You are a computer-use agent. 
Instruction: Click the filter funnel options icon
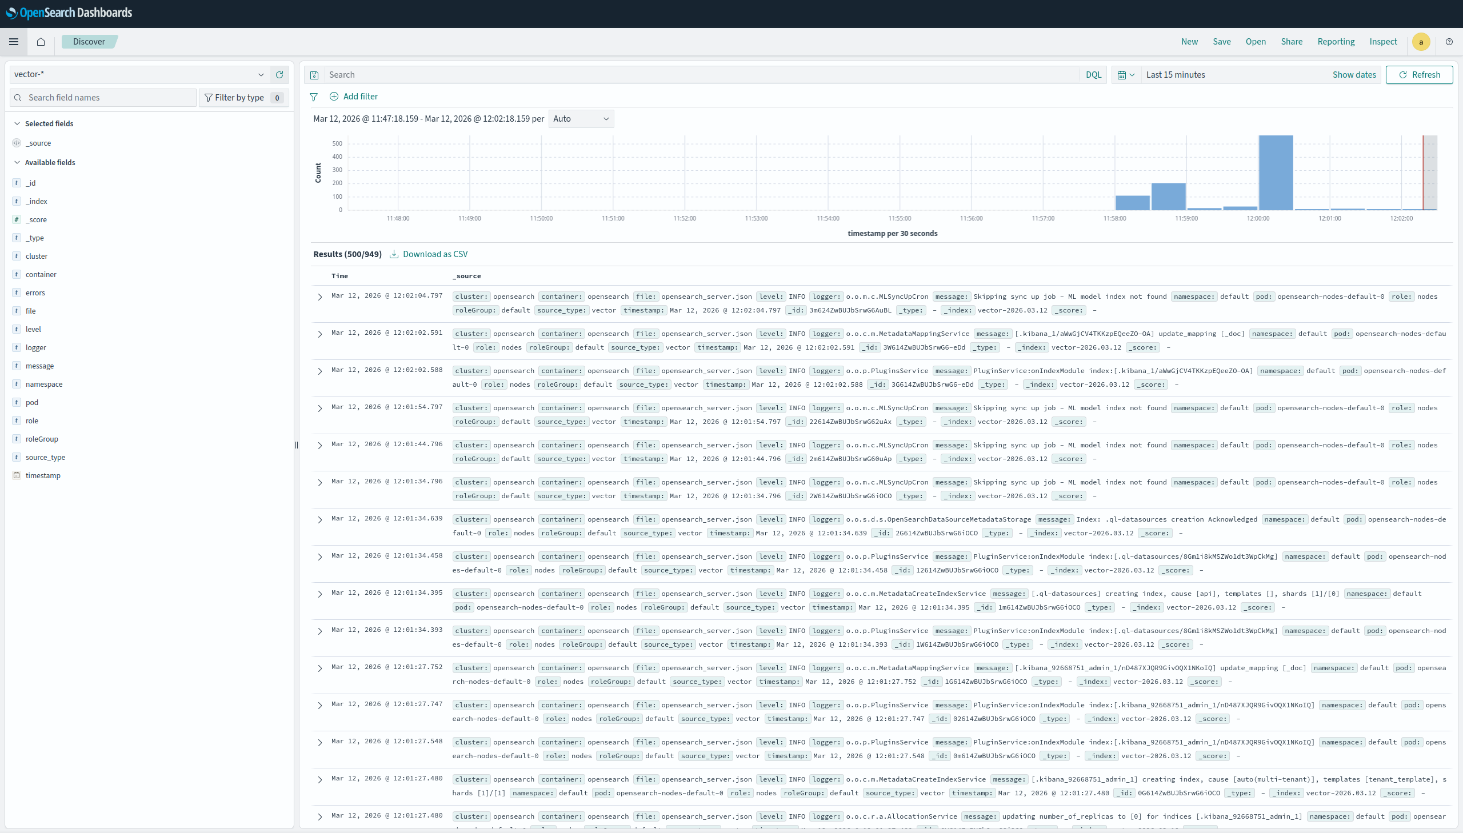click(x=314, y=97)
